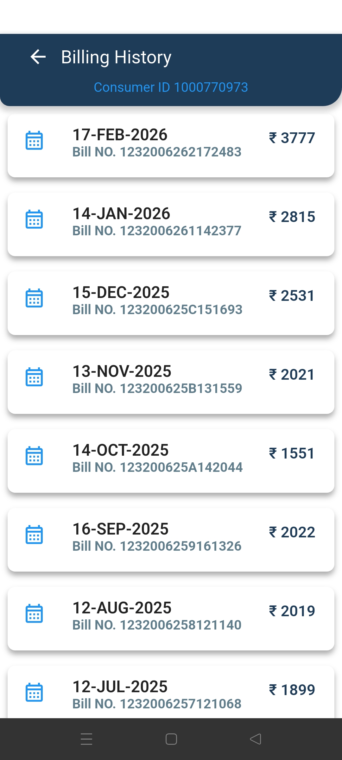Screen dimensions: 342x760
Task: Click calendar icon for 12-AUG-2025 bill
Action: [x=34, y=613]
